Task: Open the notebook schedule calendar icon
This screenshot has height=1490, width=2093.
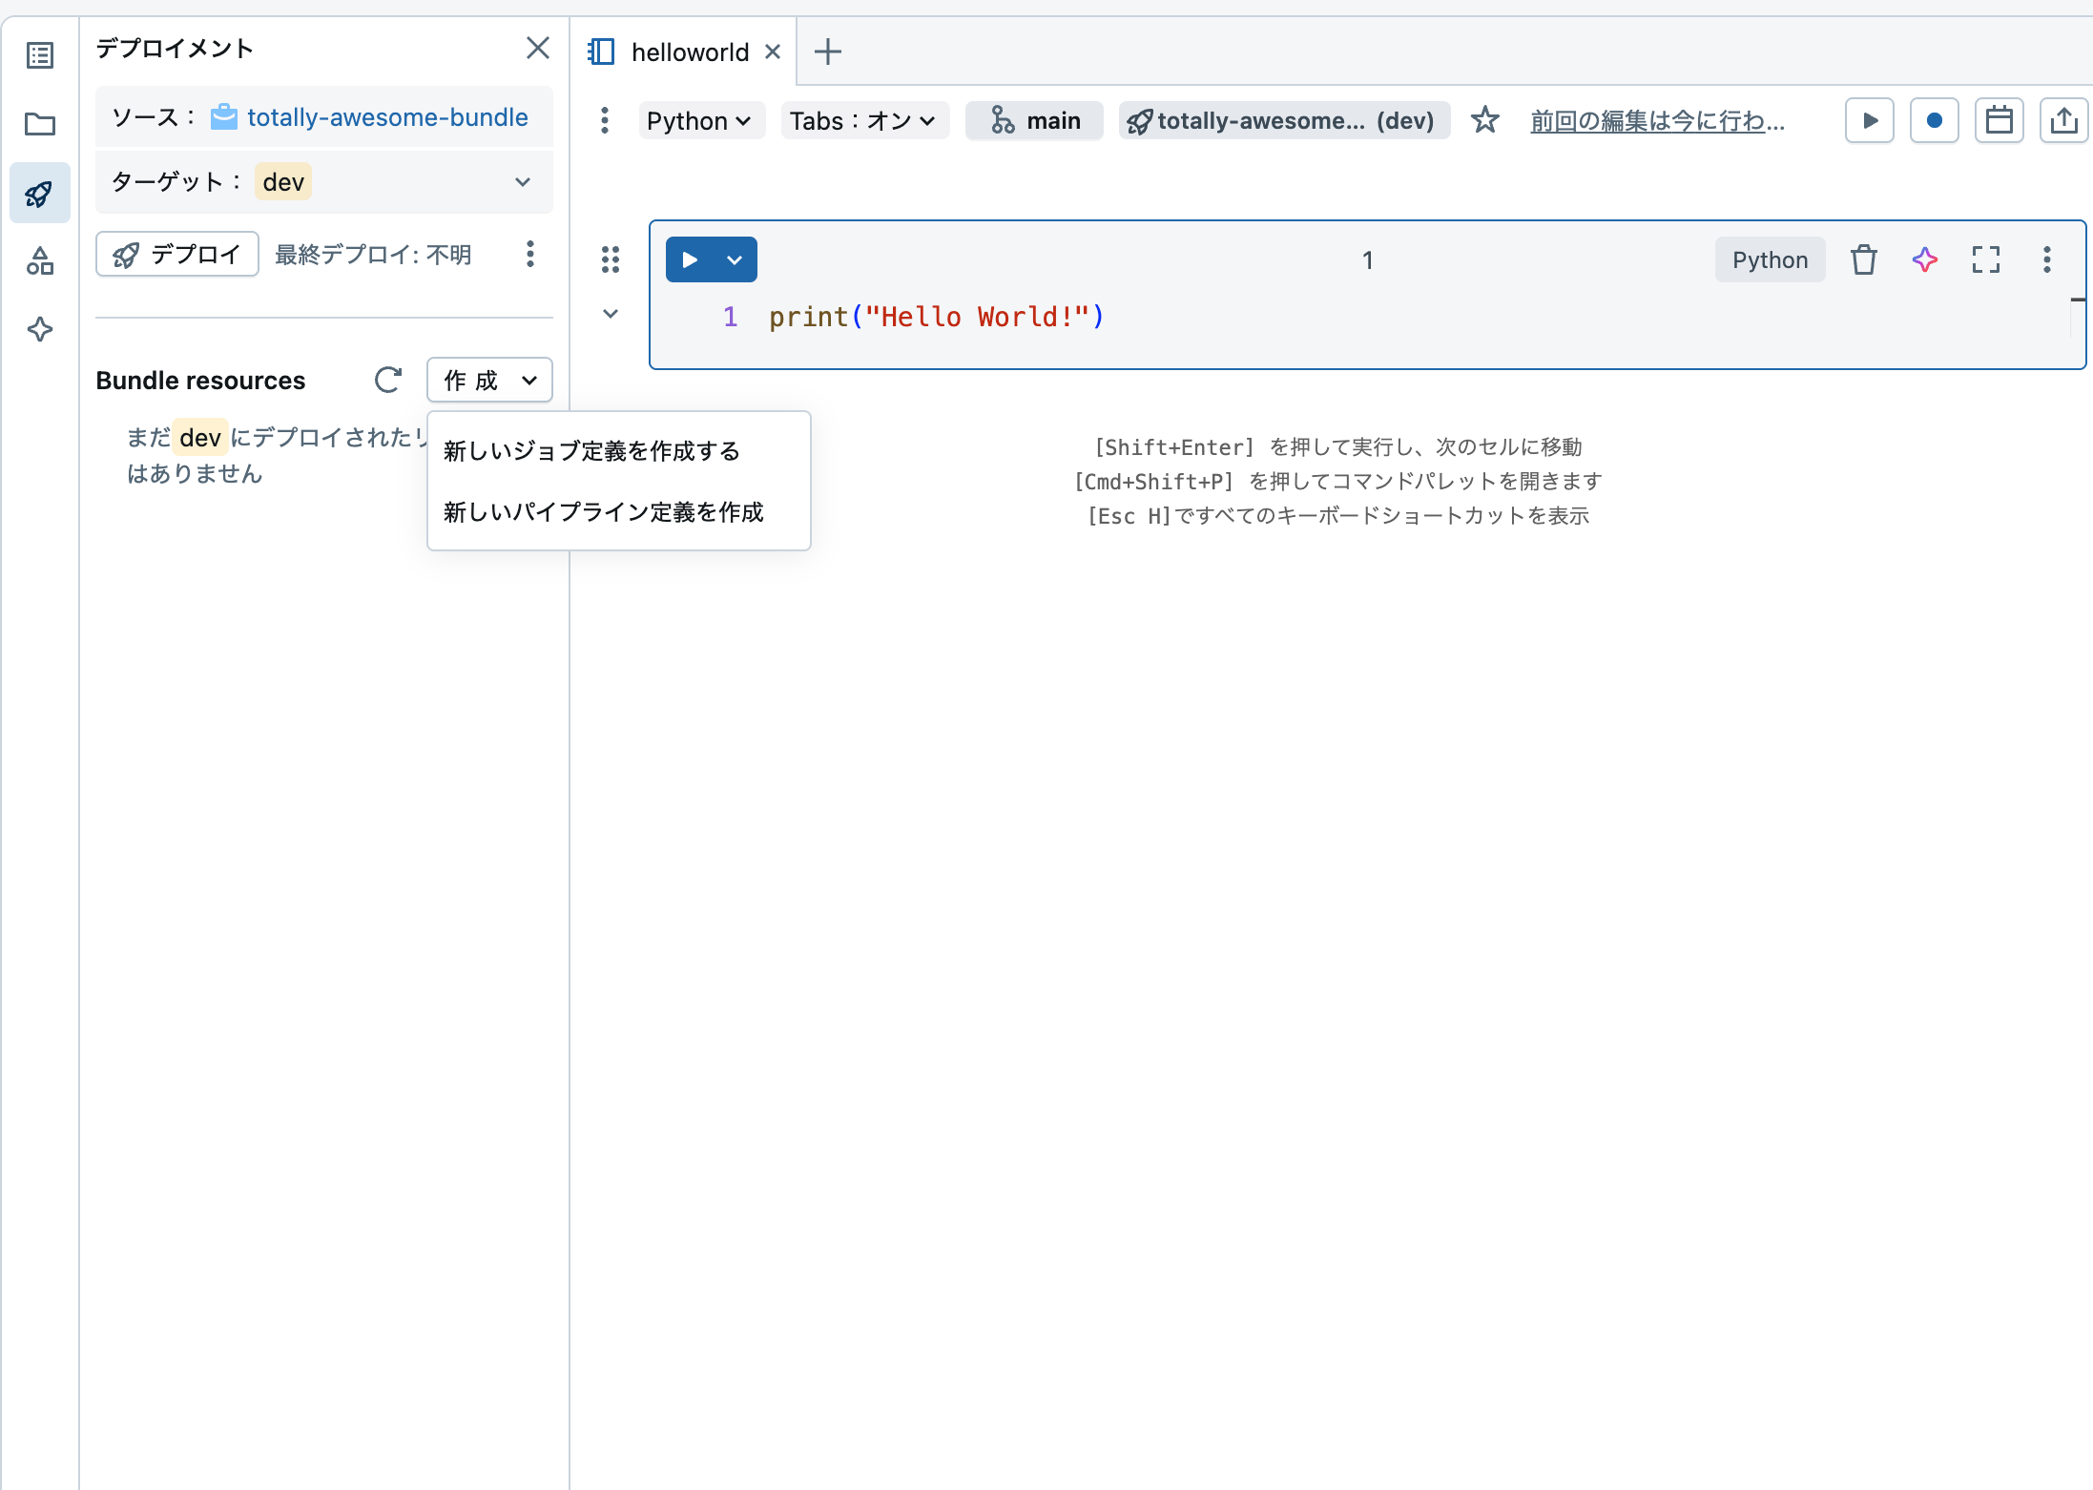Action: pos(1999,120)
